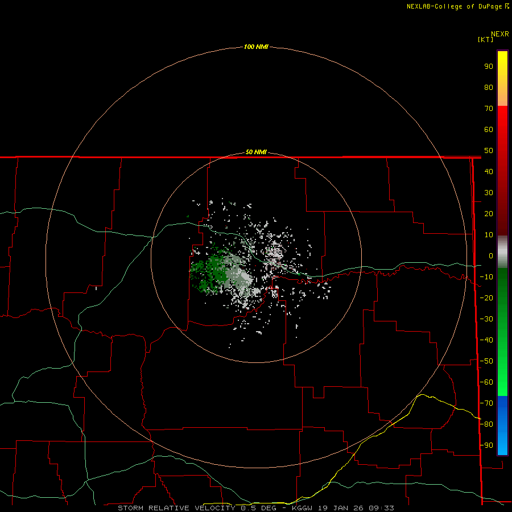512x512 pixels.
Task: Click the -20 knot scale label
Action: pos(486,298)
